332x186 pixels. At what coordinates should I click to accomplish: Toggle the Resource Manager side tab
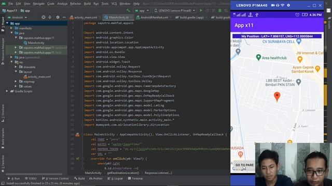coord(3,51)
